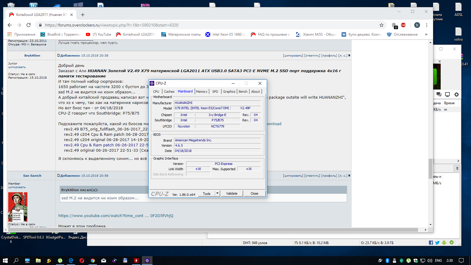
Task: Expand the hidden bookmarks chevron
Action: click(426, 34)
